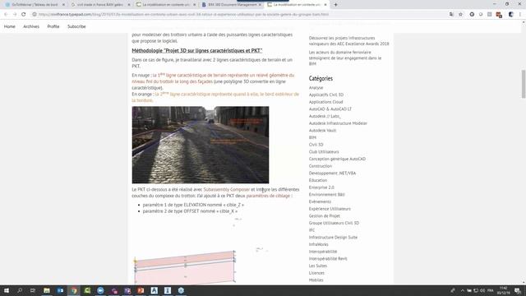Open the IFC category
526x296 pixels.
click(x=311, y=230)
